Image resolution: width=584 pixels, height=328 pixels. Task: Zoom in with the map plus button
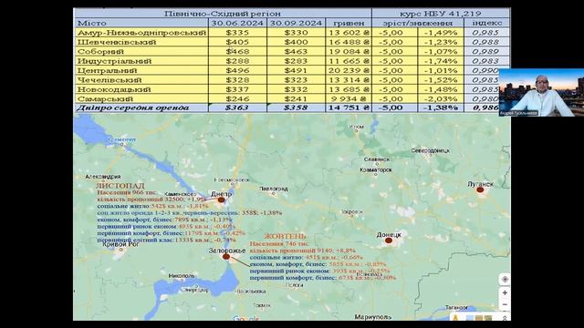[505, 293]
